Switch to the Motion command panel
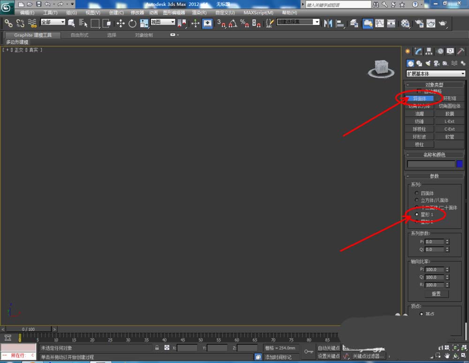 pos(440,51)
